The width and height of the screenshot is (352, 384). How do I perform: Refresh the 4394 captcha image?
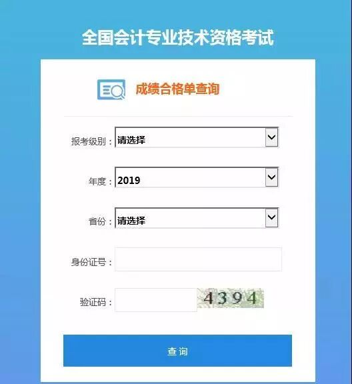(231, 298)
